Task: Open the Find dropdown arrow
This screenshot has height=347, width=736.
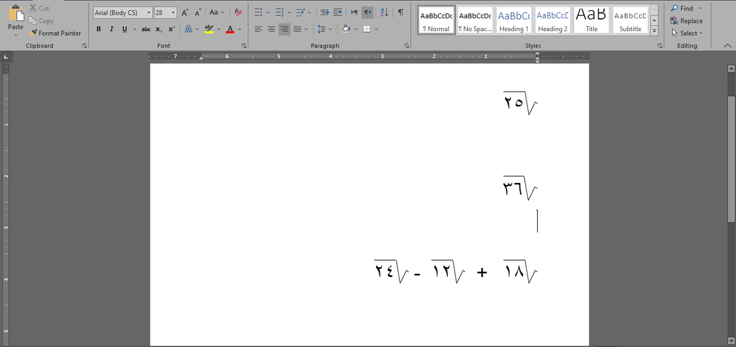Action: (x=700, y=8)
